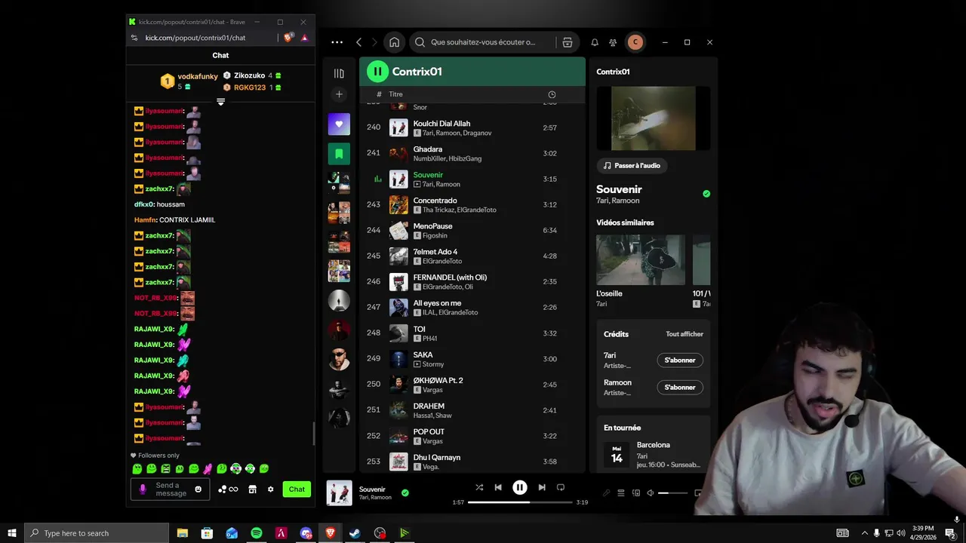Open site settings icon in the Brave address bar
Screen dimensions: 966x543
[x=134, y=38]
